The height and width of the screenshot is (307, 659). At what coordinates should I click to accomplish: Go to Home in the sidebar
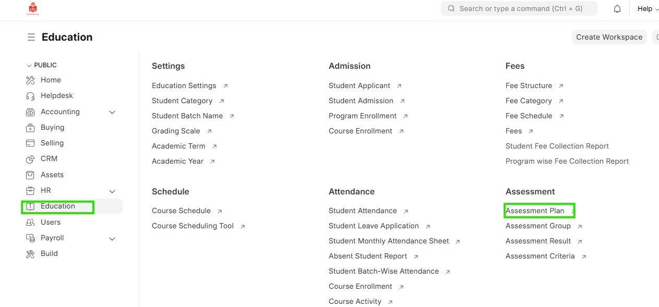click(x=51, y=80)
